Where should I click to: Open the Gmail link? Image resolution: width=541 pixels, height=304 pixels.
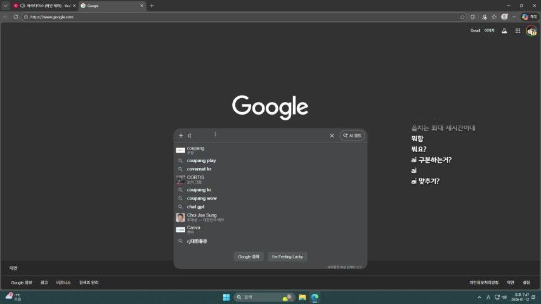point(475,30)
